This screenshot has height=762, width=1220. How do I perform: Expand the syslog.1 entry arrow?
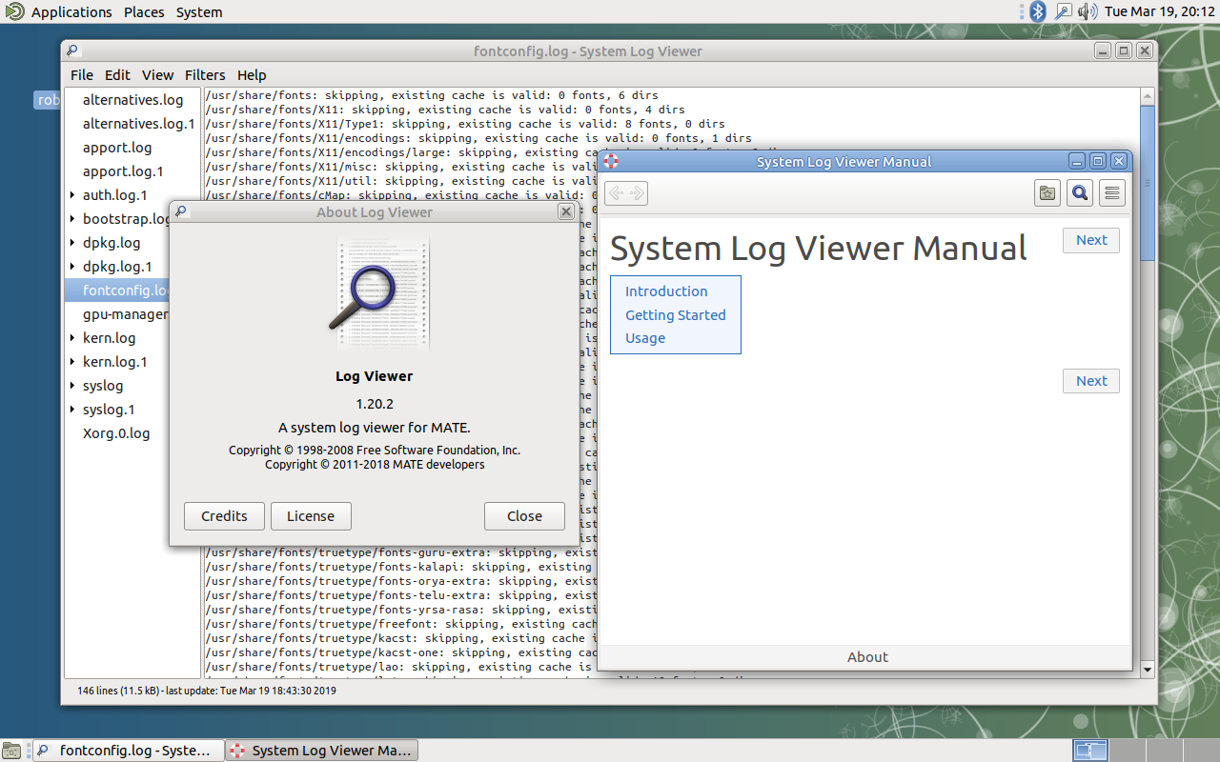coord(72,410)
